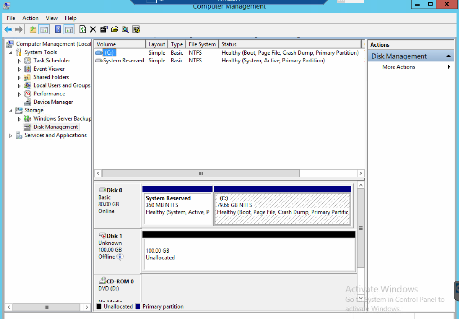Open Help via blue question mark icon
This screenshot has width=459, height=319.
(58, 29)
